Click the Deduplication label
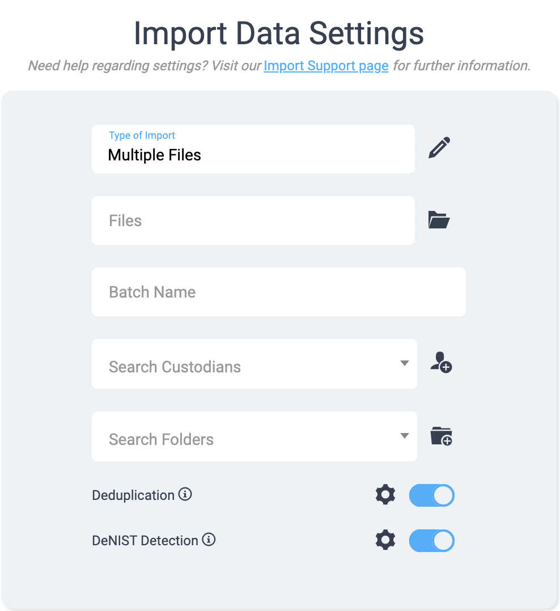560x611 pixels. click(x=133, y=495)
